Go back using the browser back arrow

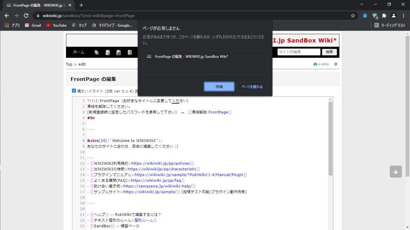click(x=7, y=16)
